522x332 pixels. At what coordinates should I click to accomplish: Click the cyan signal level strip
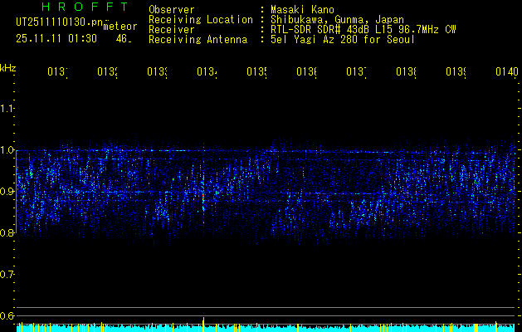tap(266, 328)
